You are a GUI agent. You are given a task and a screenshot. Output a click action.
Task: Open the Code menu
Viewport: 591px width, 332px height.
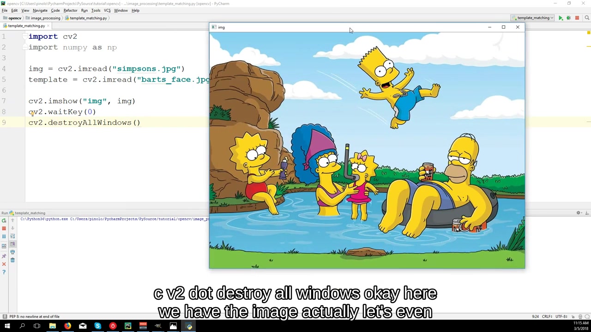pos(55,10)
